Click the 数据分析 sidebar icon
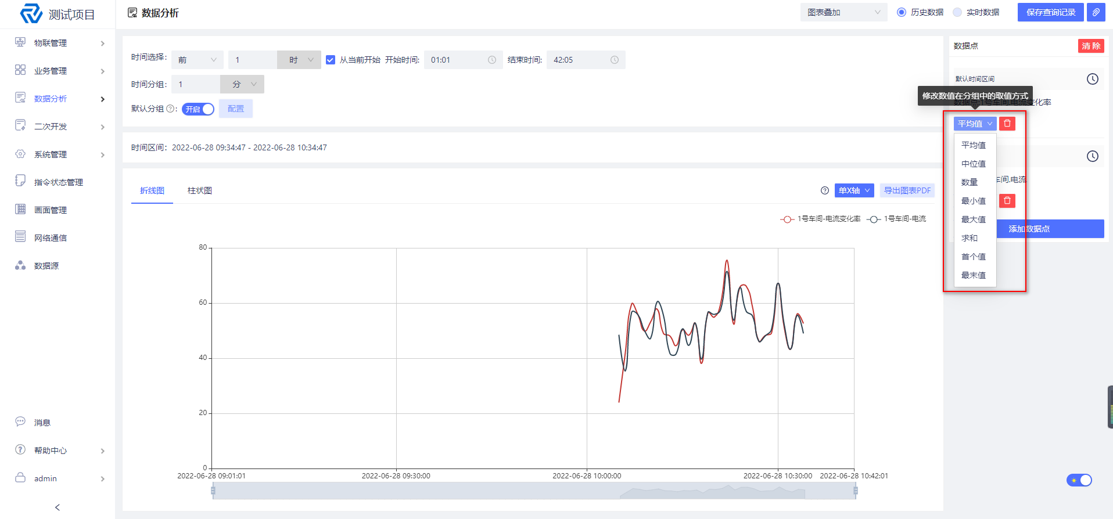This screenshot has width=1113, height=519. point(20,98)
